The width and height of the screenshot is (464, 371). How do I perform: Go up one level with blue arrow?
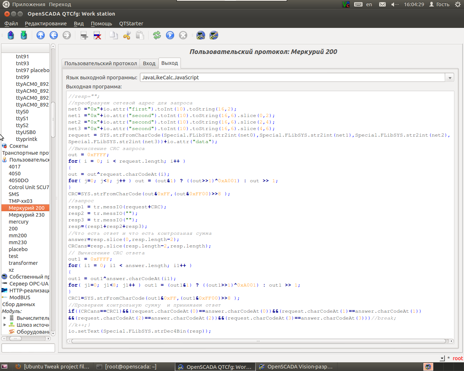(41, 35)
